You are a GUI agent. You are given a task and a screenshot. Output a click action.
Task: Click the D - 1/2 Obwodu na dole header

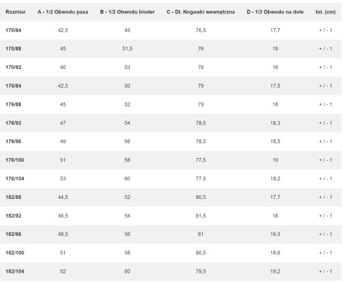(x=275, y=12)
